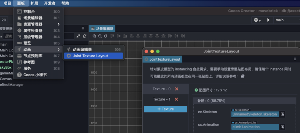The image size is (300, 133).
Task: Click the 骨骼 : 0 (68.75%) header
Action: [x=244, y=101]
